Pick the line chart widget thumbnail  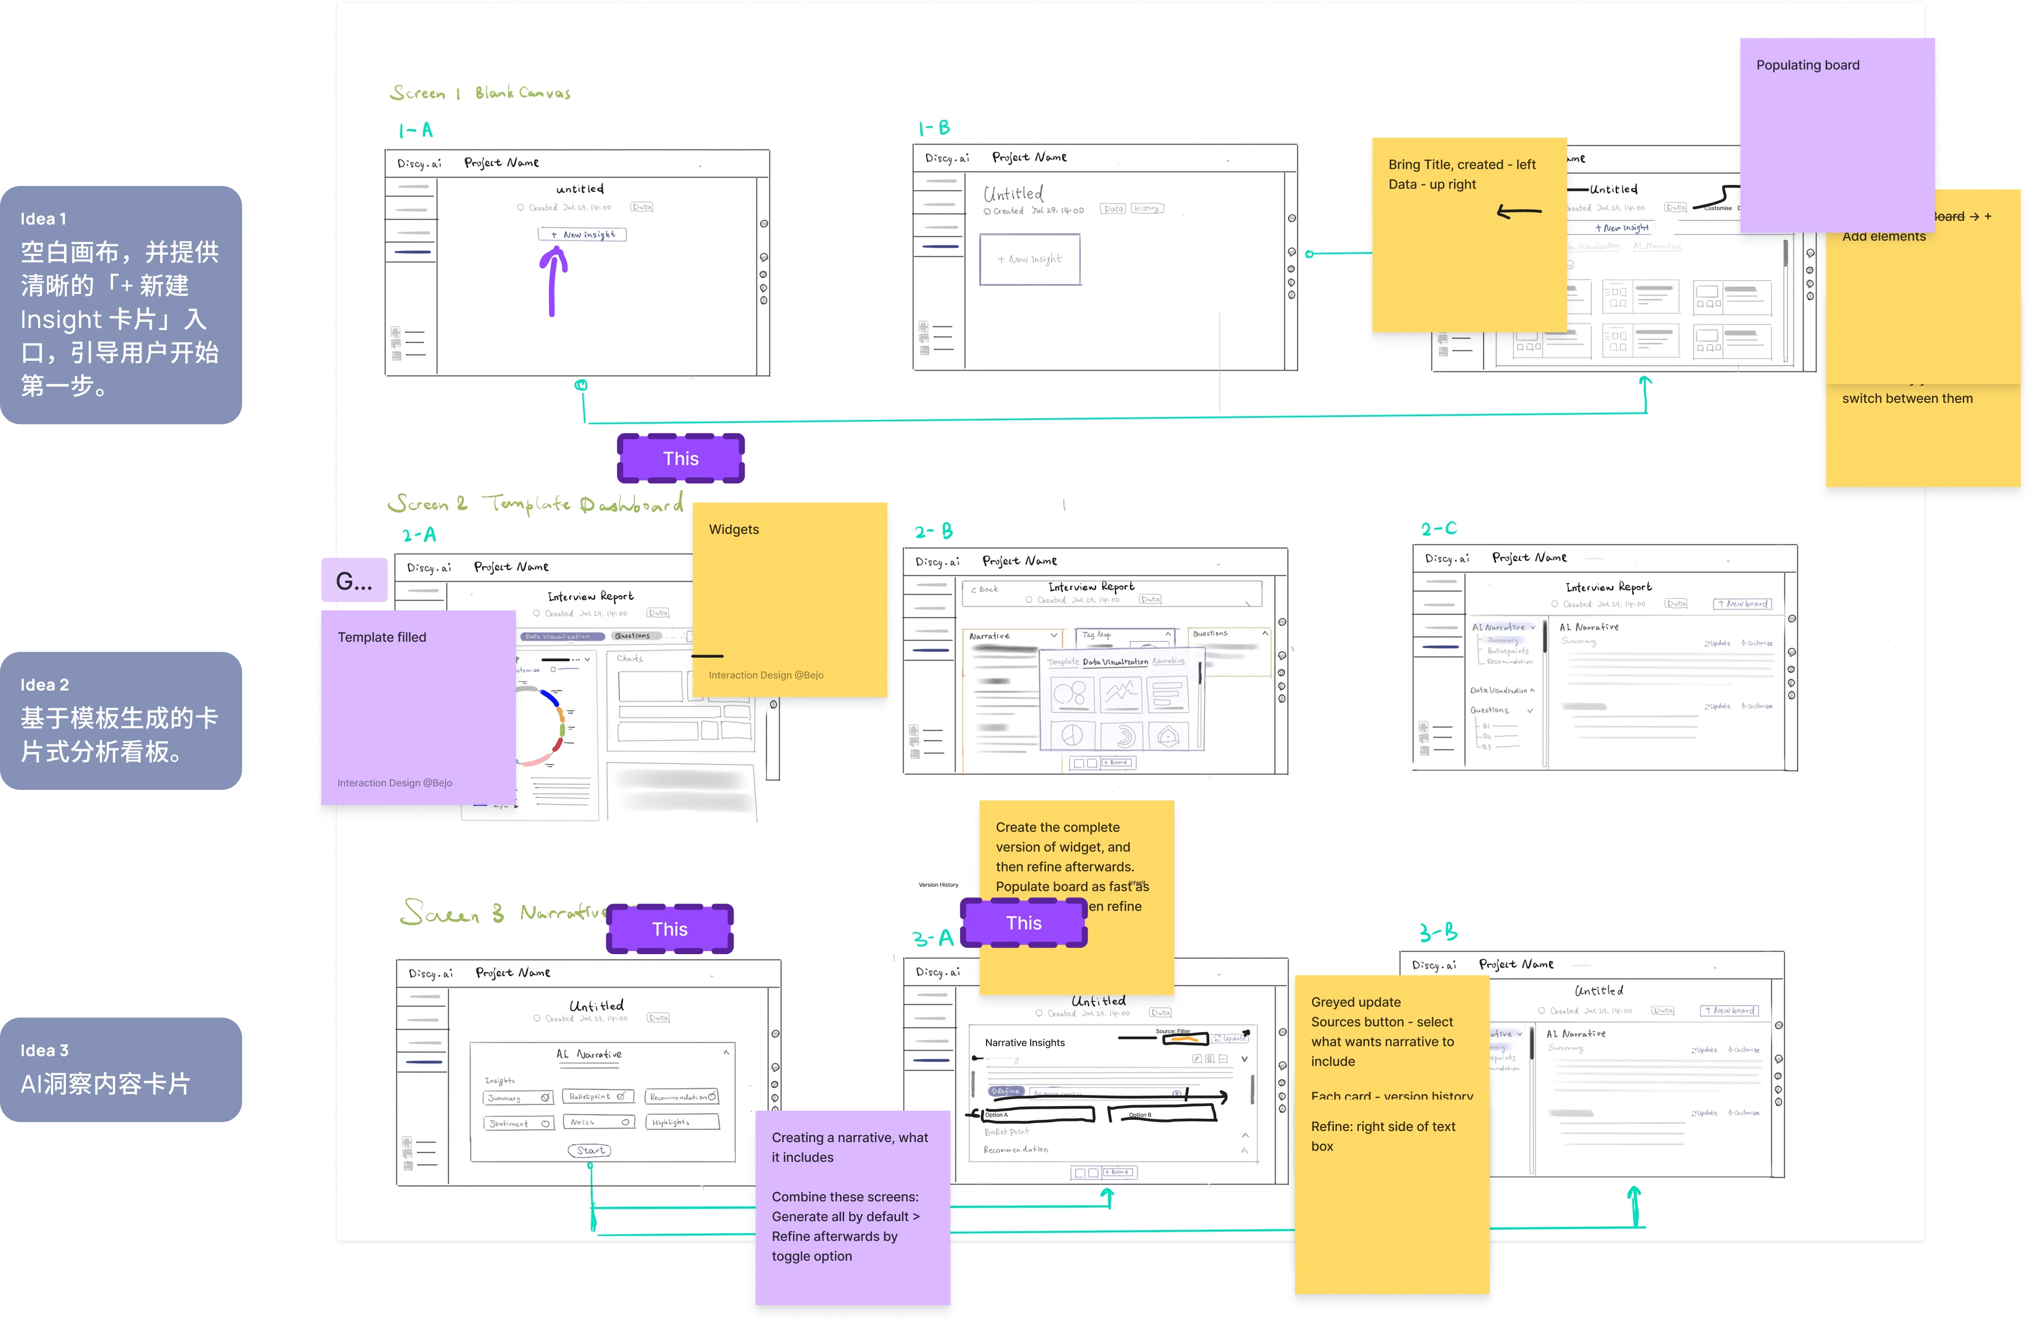pyautogui.click(x=1120, y=694)
